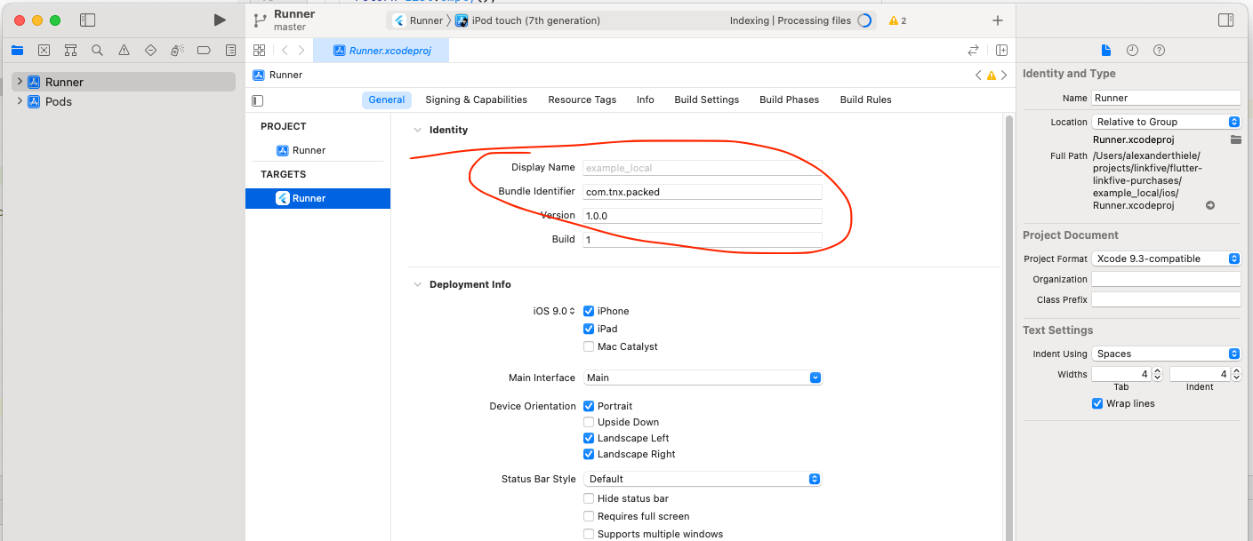Hide the inspector panel from toolbar
This screenshot has width=1253, height=541.
coord(1225,20)
